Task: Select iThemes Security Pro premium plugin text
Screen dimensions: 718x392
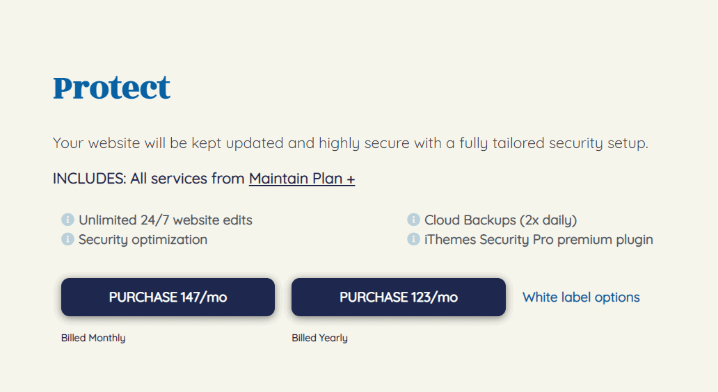Action: (x=538, y=240)
